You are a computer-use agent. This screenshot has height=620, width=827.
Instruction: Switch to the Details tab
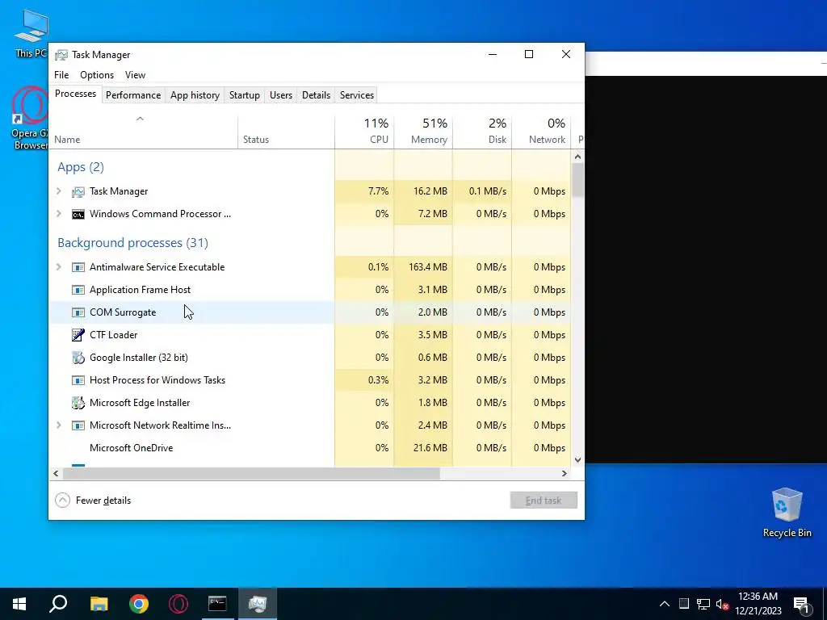(x=316, y=95)
